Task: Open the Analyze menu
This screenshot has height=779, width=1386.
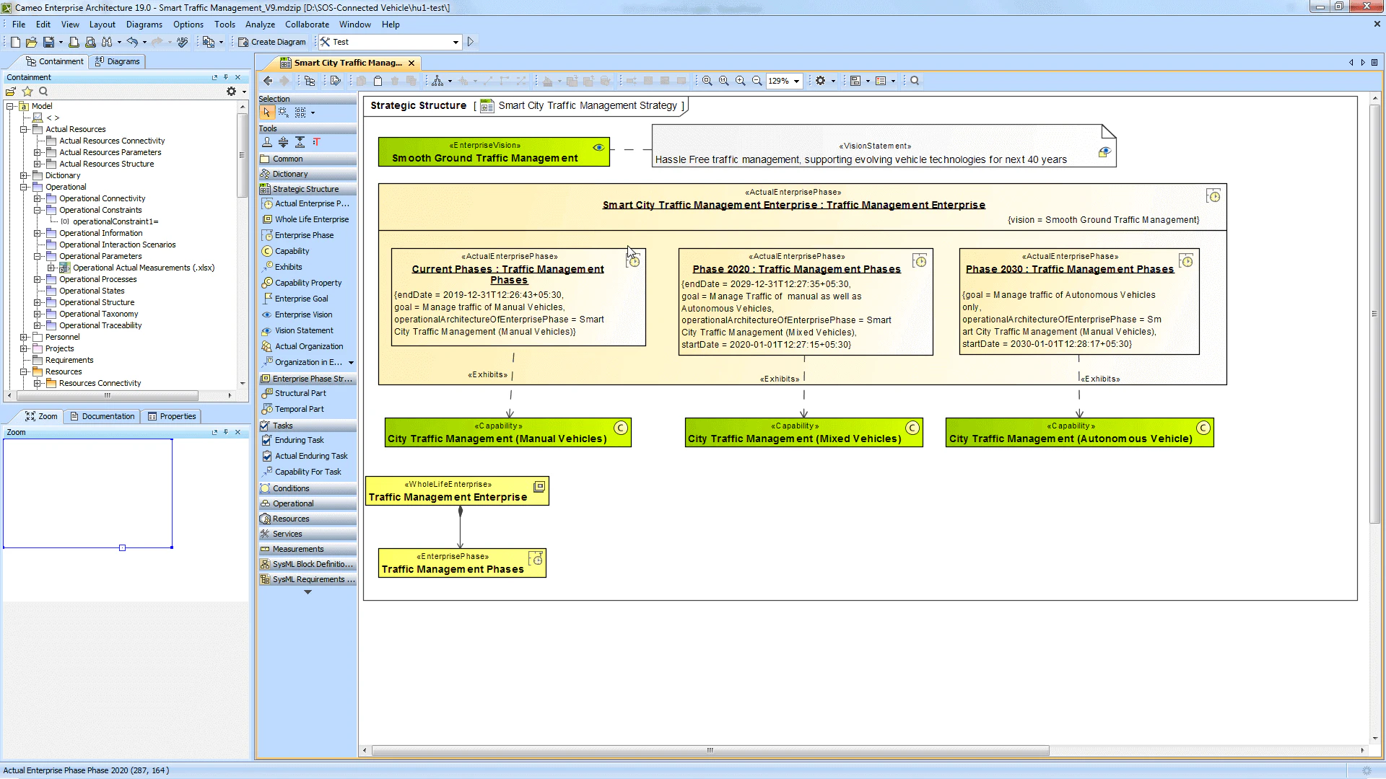Action: coord(260,24)
